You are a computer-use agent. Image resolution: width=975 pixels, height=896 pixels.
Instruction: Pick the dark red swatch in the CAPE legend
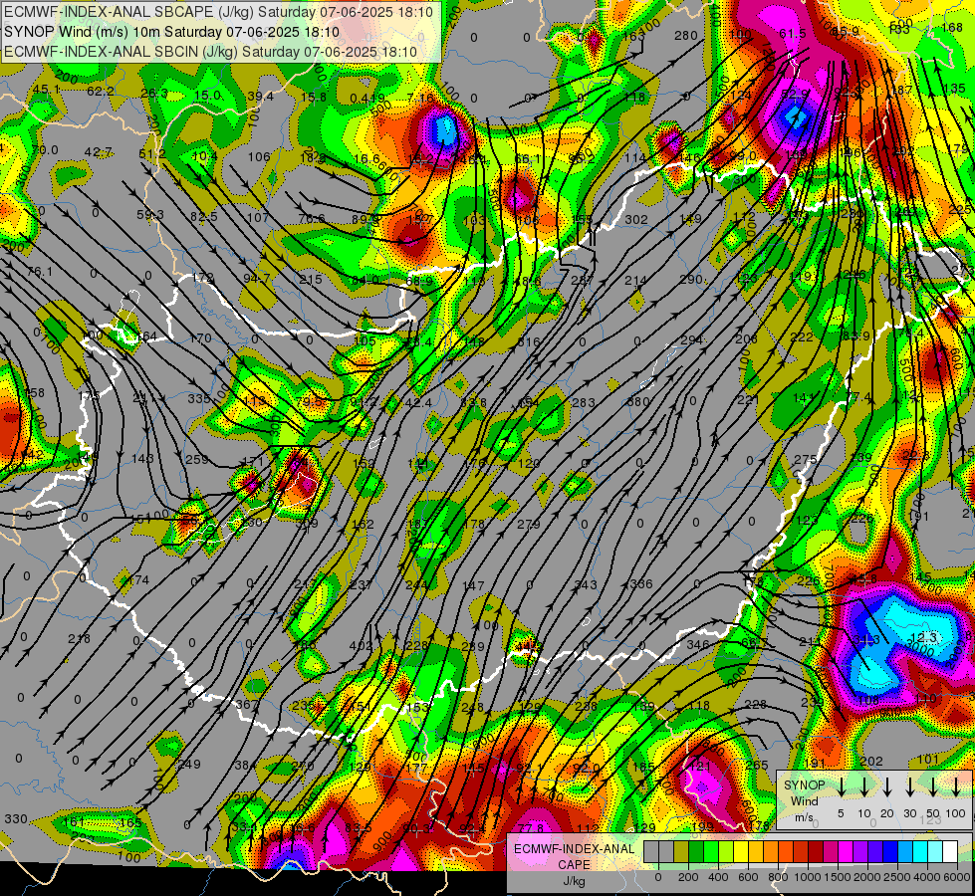click(x=816, y=851)
